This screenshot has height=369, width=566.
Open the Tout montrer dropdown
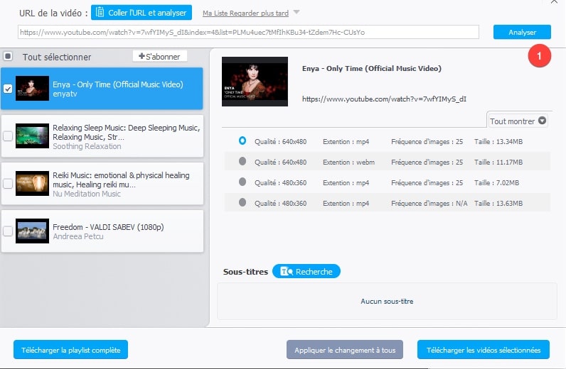pyautogui.click(x=518, y=121)
